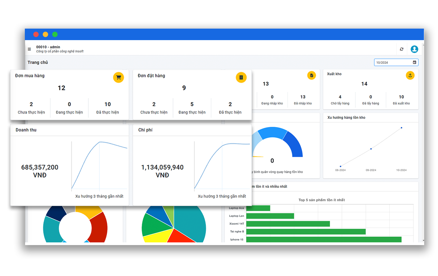Click the yellow import document icon
This screenshot has width=438, height=276.
(x=311, y=75)
